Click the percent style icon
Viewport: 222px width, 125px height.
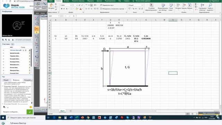coord(133,9)
